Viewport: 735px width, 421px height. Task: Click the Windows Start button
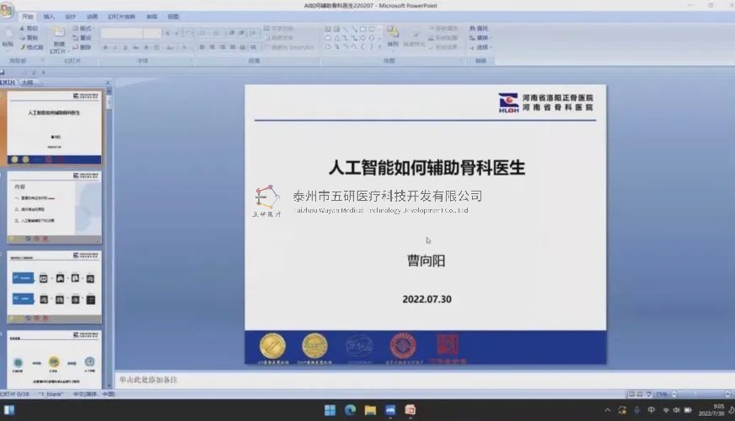(329, 410)
